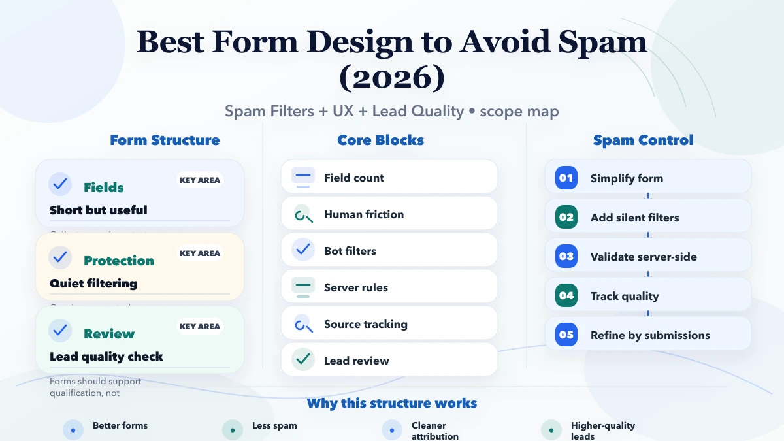Viewport: 784px width, 441px height.
Task: Click the bullet dot beside Better forms
Action: [73, 430]
